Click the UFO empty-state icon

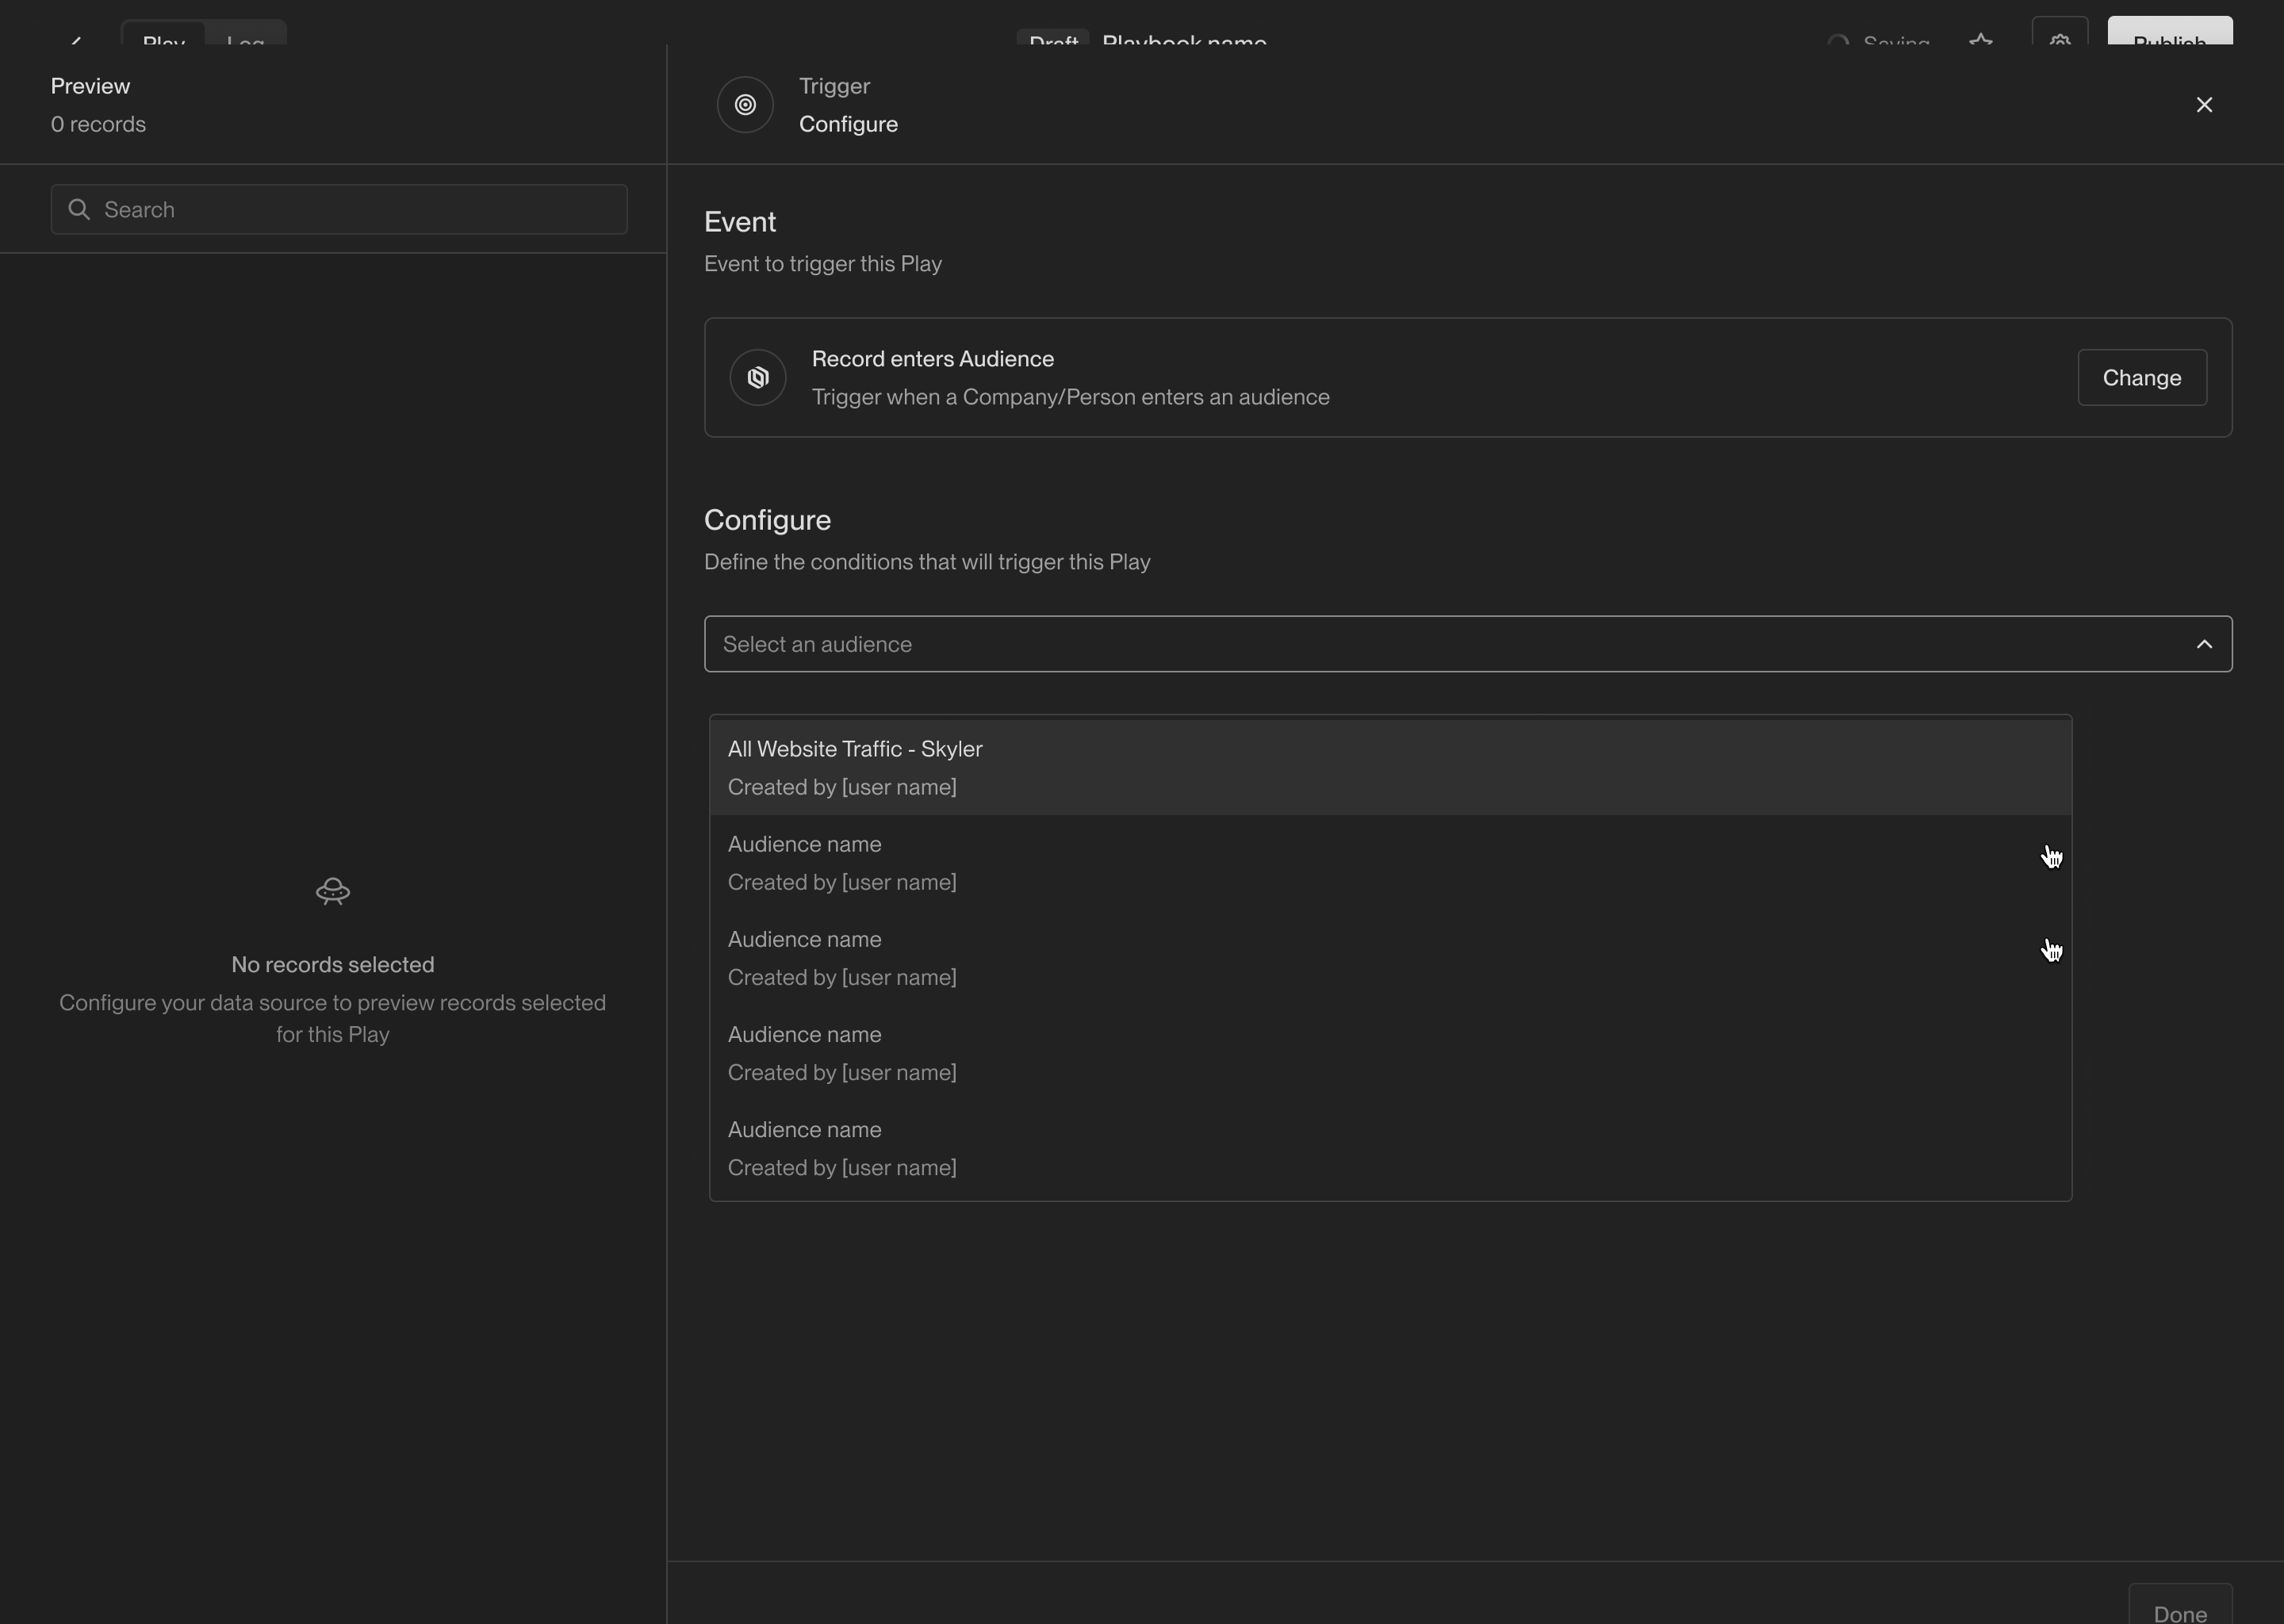[x=333, y=891]
